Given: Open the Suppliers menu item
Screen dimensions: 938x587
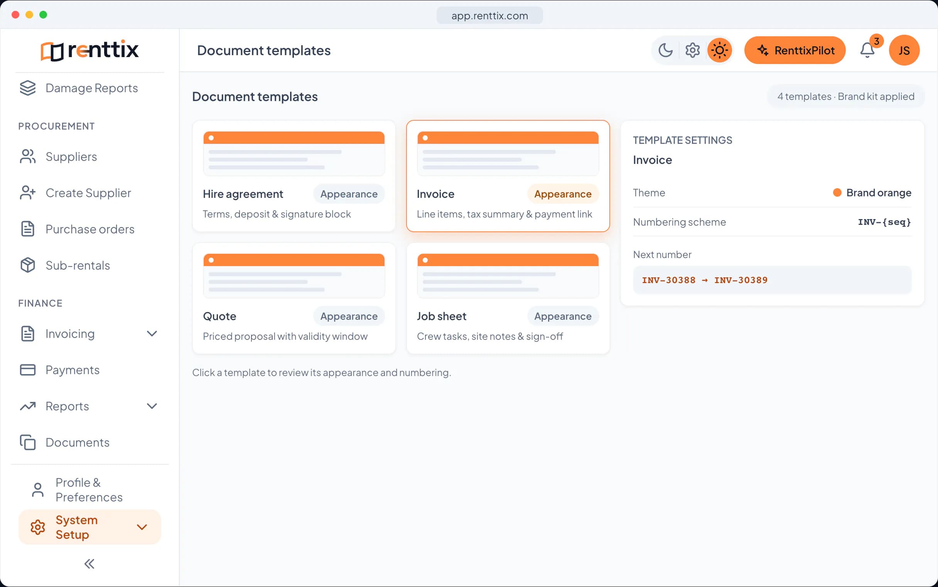Looking at the screenshot, I should click(x=90, y=157).
